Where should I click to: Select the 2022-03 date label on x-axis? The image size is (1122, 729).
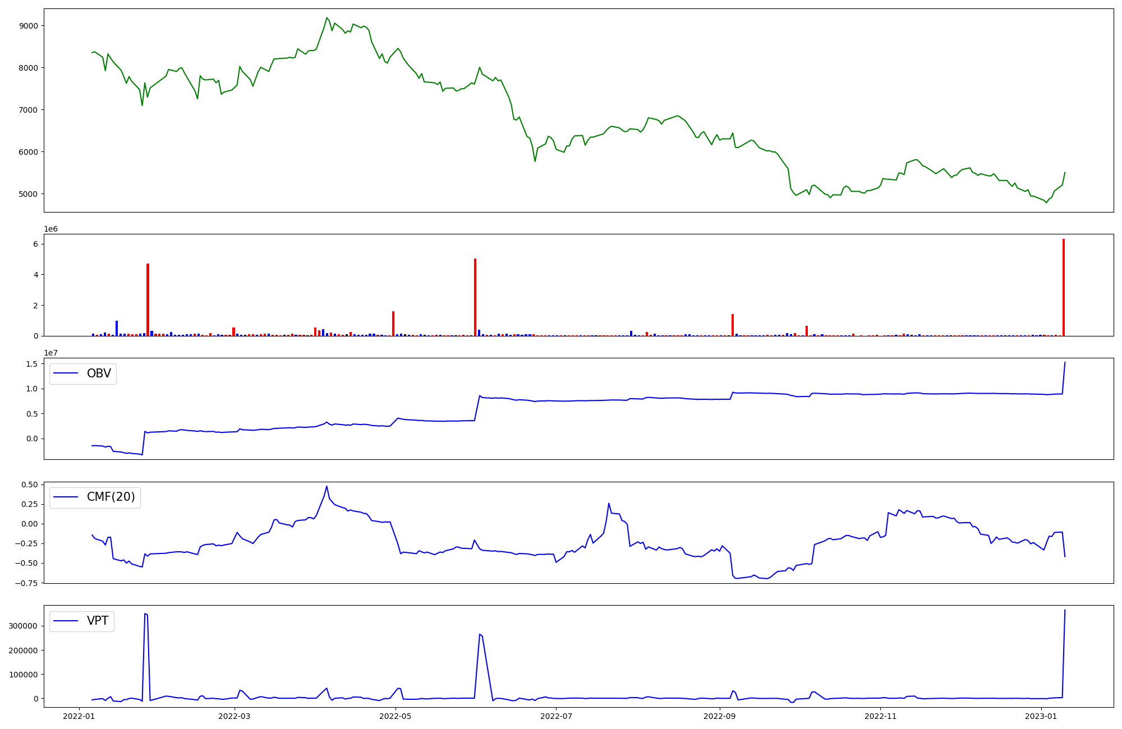(234, 716)
